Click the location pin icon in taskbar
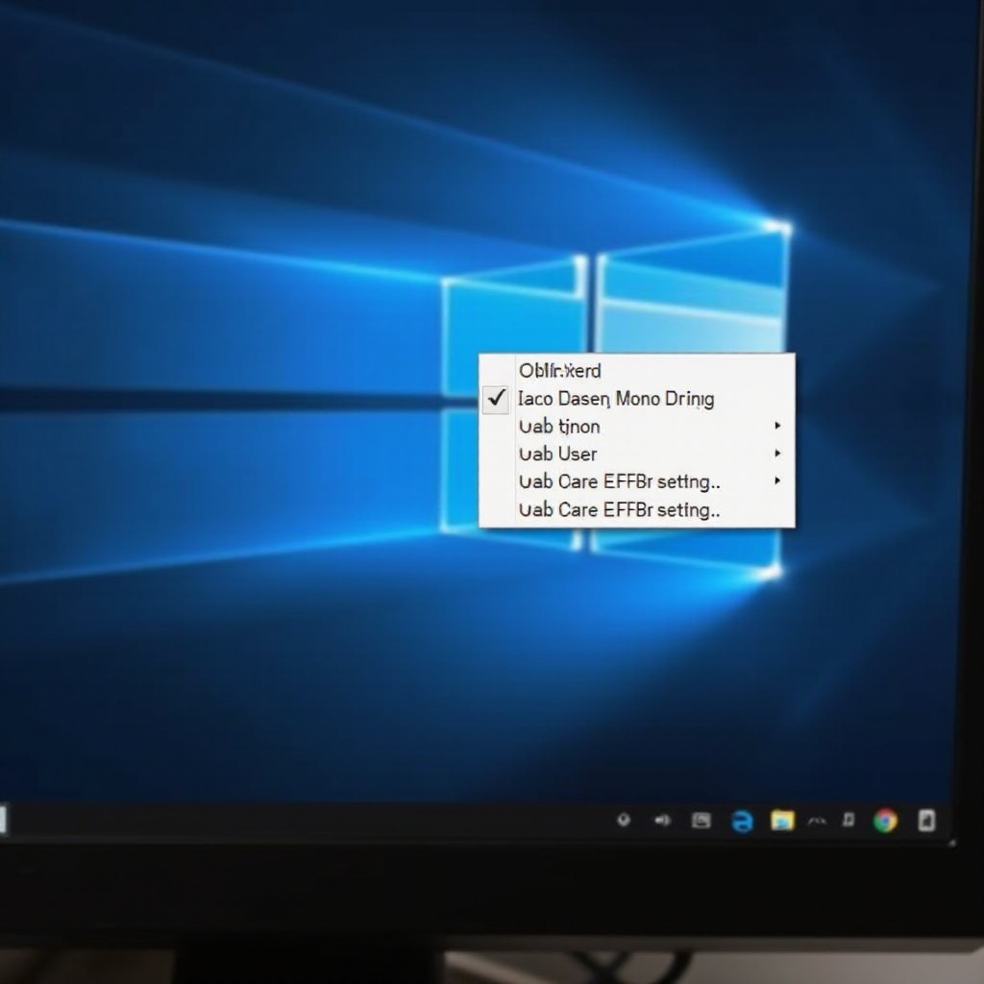This screenshot has height=984, width=984. (624, 820)
